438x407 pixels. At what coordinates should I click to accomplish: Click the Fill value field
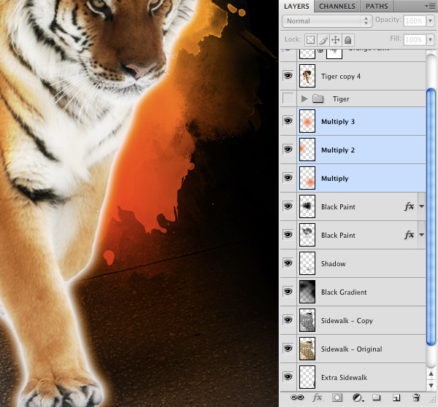415,40
